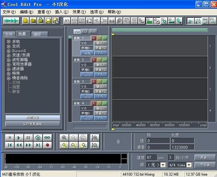Click the green horizontal zoom bar above tracks
The image size is (217, 177).
tap(160, 30)
